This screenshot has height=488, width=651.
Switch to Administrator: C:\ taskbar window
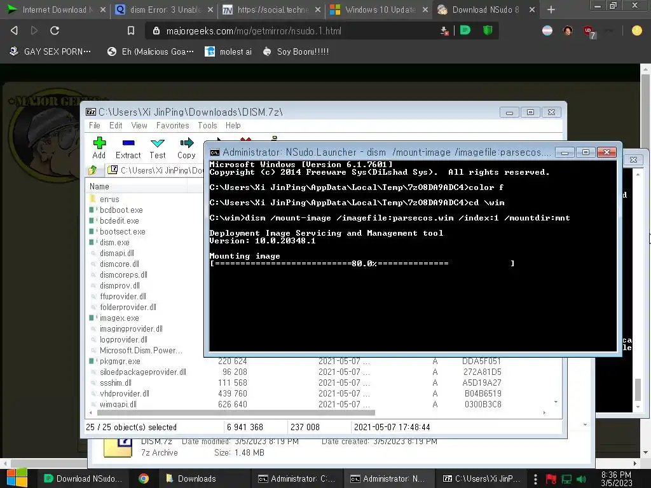coord(297,478)
